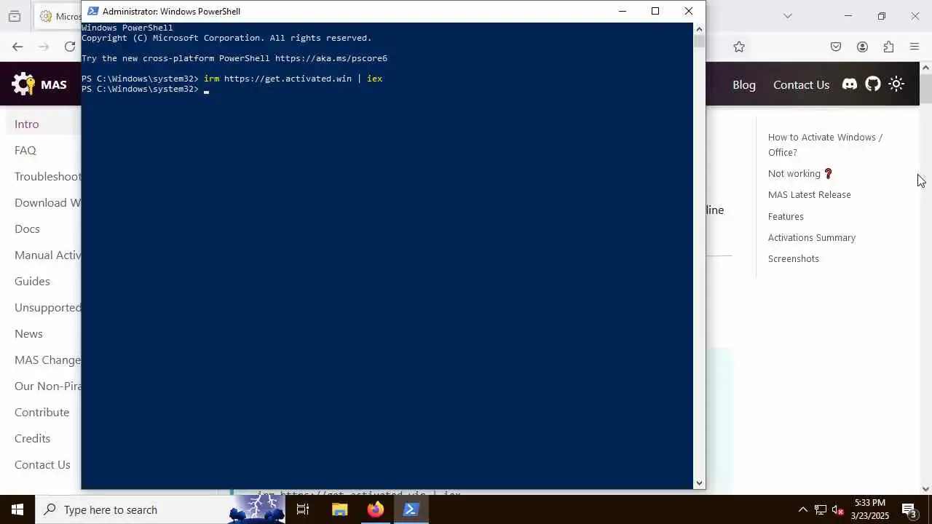Screen dimensions: 932x524
Task: Open Firefox extensions puzzle icon
Action: tap(888, 47)
